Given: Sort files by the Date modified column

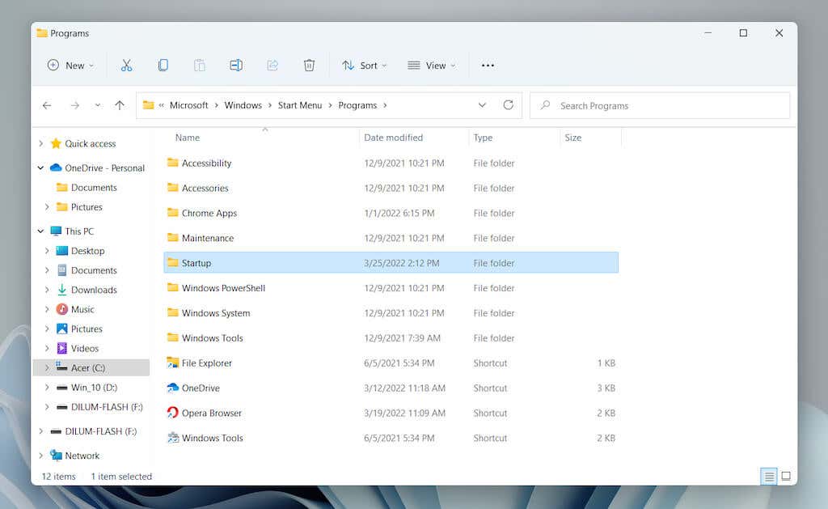Looking at the screenshot, I should pyautogui.click(x=393, y=138).
